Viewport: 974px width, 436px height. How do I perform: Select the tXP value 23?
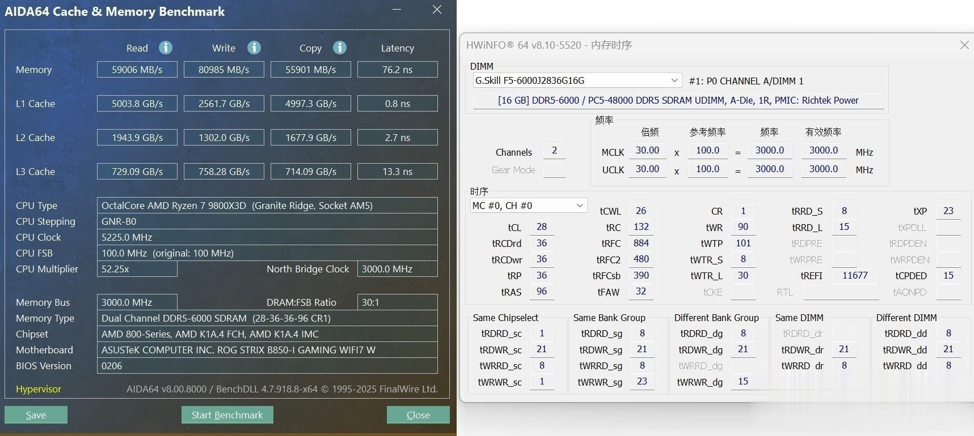click(x=948, y=211)
